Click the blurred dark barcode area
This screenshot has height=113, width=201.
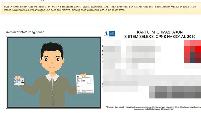(175, 92)
